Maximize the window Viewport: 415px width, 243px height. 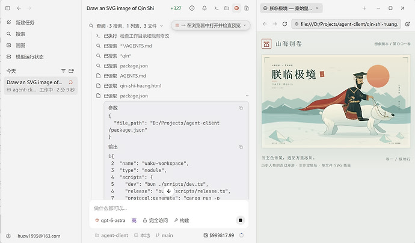390,8
